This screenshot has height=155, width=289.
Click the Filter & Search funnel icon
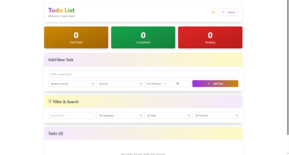[x=50, y=102]
